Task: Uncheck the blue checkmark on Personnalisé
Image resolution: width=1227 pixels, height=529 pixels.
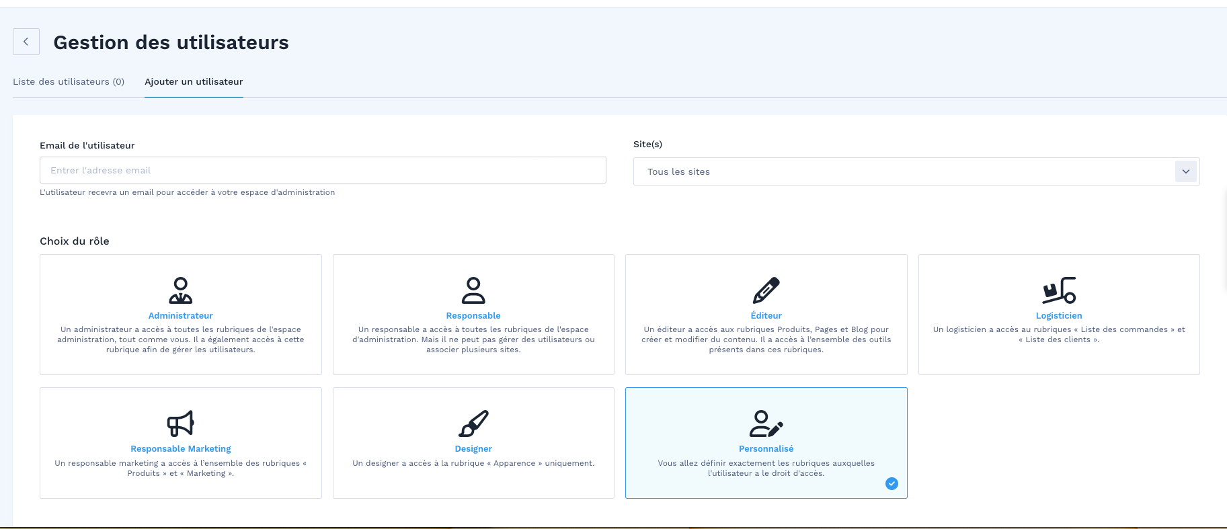Action: [x=892, y=483]
